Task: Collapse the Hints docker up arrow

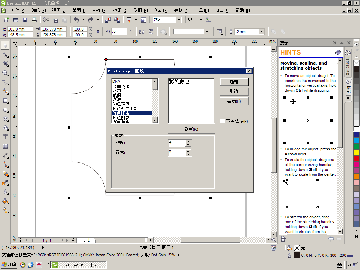Action: (x=342, y=43)
